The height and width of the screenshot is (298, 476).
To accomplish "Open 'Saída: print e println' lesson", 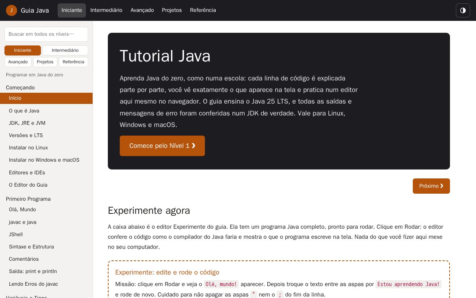I will tap(46, 271).
